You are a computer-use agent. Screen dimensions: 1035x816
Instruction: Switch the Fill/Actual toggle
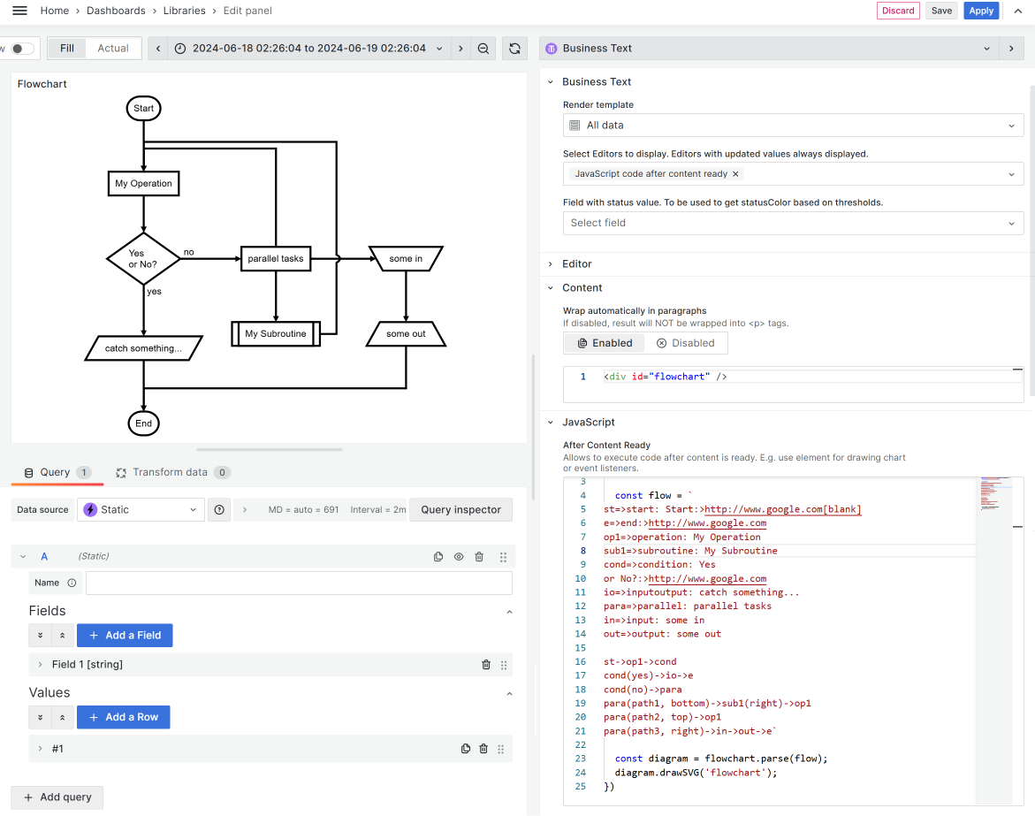tap(111, 48)
